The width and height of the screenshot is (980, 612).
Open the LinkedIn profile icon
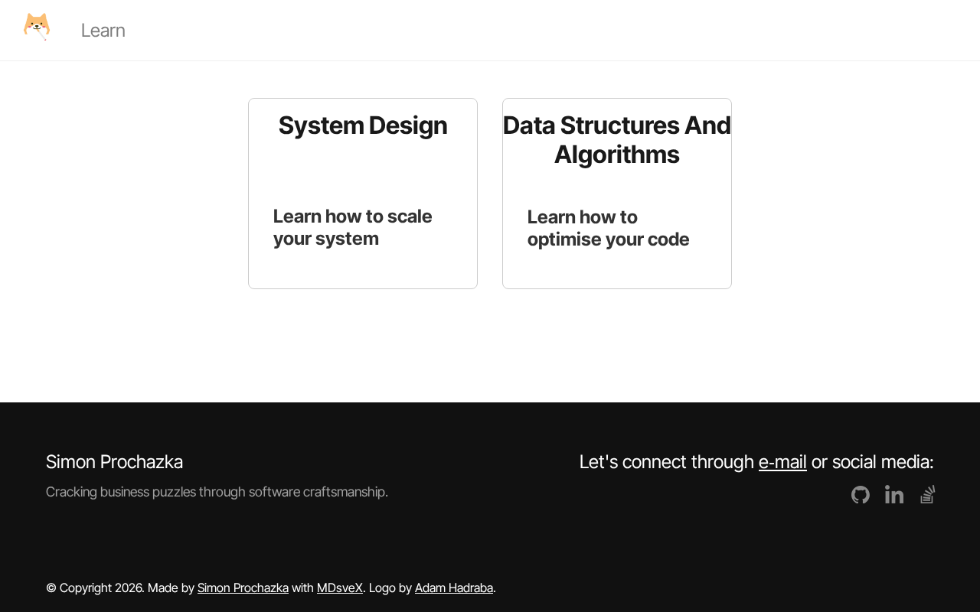click(894, 495)
